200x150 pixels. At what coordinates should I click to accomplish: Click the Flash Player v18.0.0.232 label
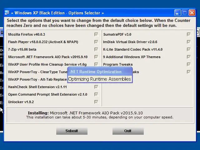click(x=43, y=42)
